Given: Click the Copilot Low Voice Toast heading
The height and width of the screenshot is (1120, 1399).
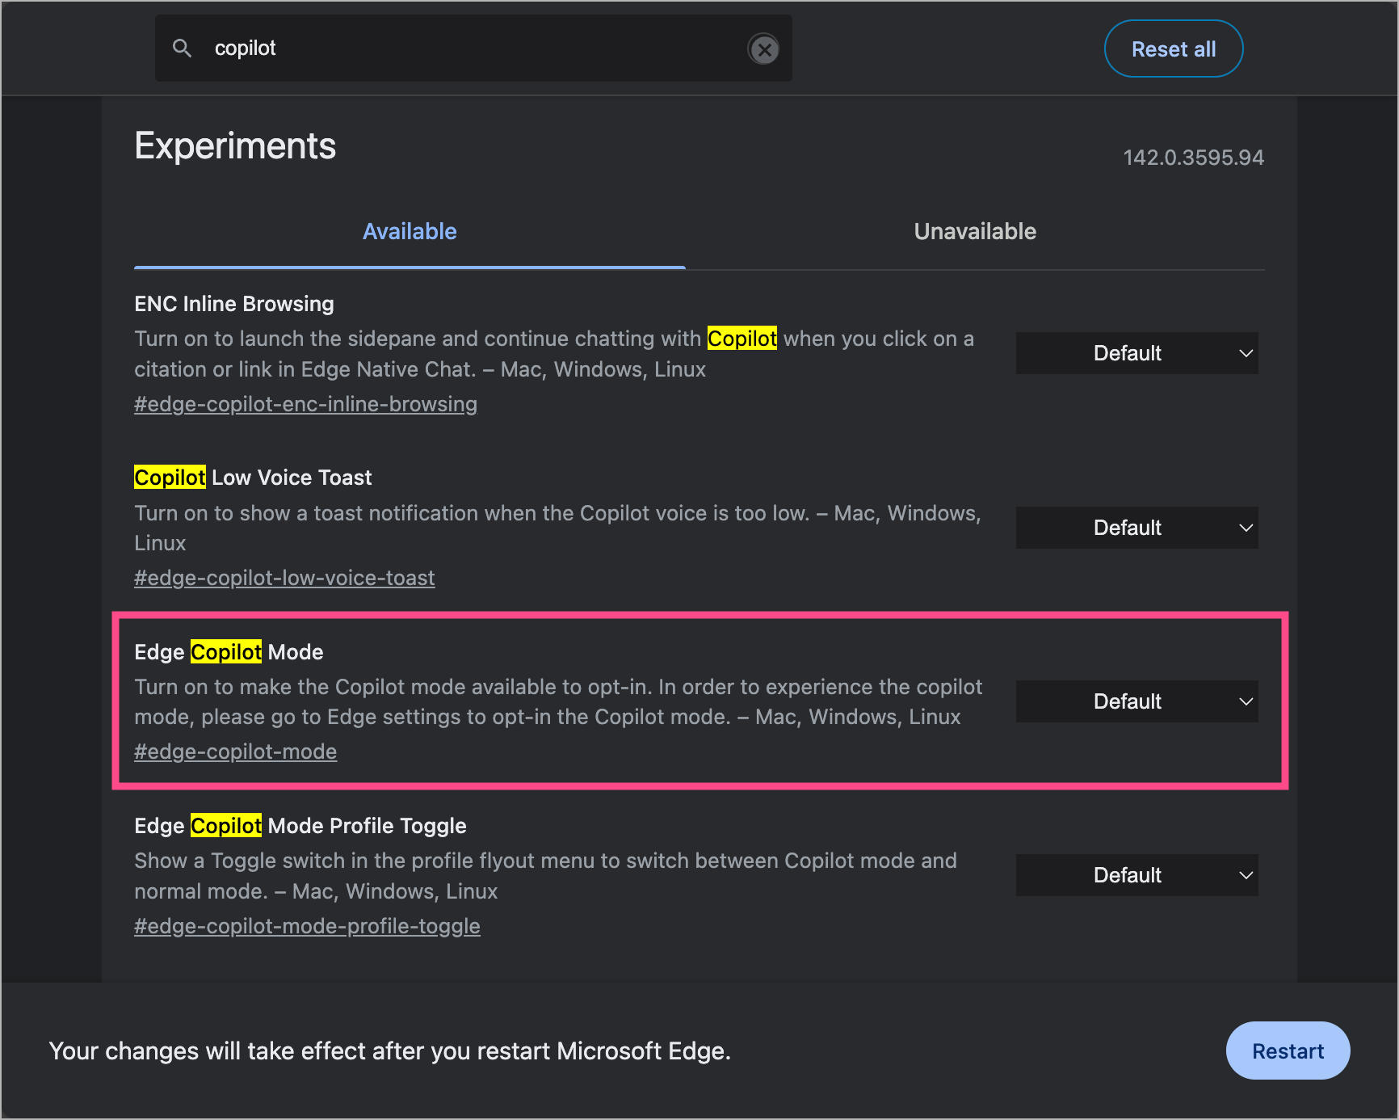Looking at the screenshot, I should tap(253, 478).
